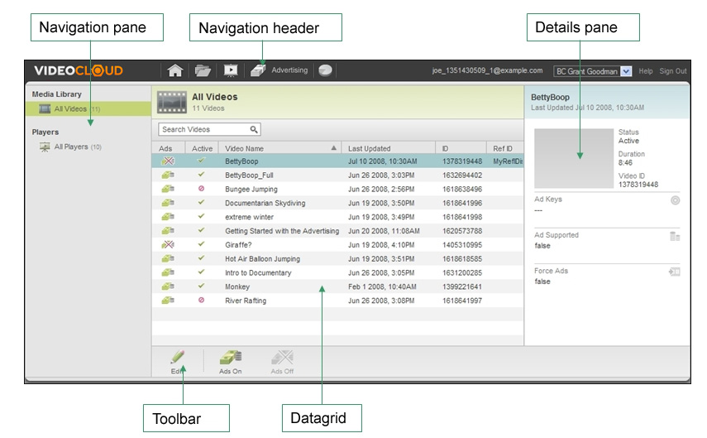
Task: Click the All Videos filmstrip header icon
Action: pos(172,103)
